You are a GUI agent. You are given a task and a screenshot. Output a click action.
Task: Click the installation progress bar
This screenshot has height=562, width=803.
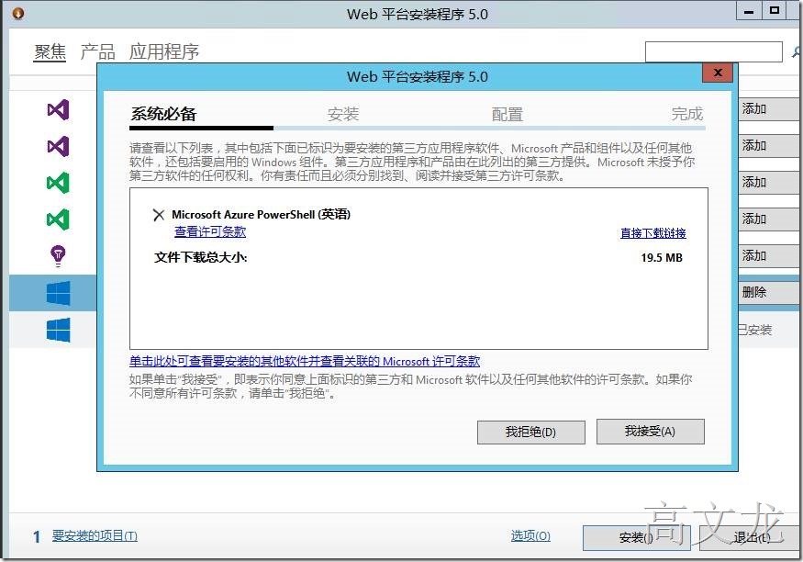tap(418, 128)
